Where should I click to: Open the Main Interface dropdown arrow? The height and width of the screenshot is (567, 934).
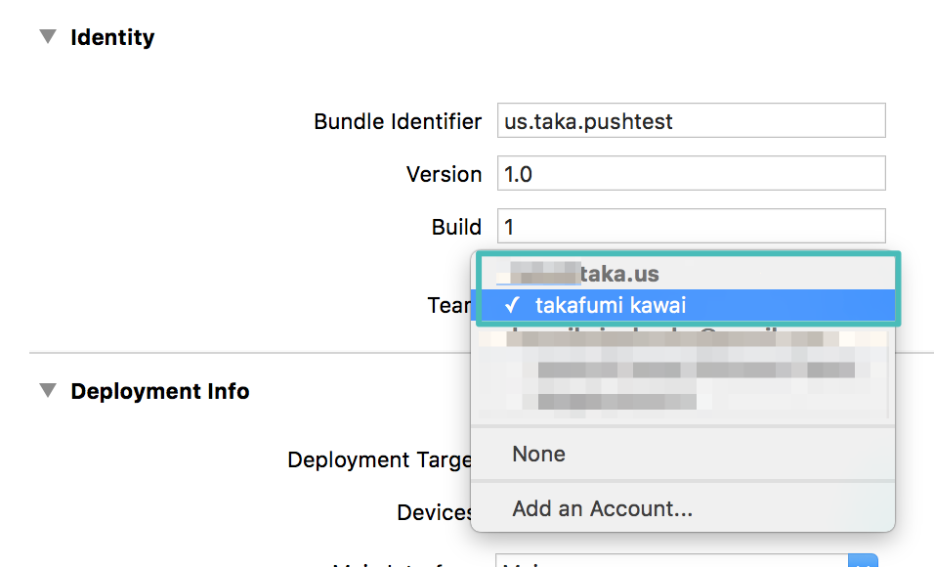(x=862, y=561)
